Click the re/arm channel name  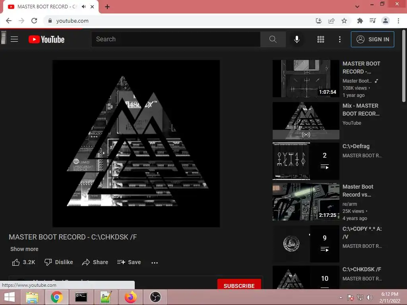(350, 204)
